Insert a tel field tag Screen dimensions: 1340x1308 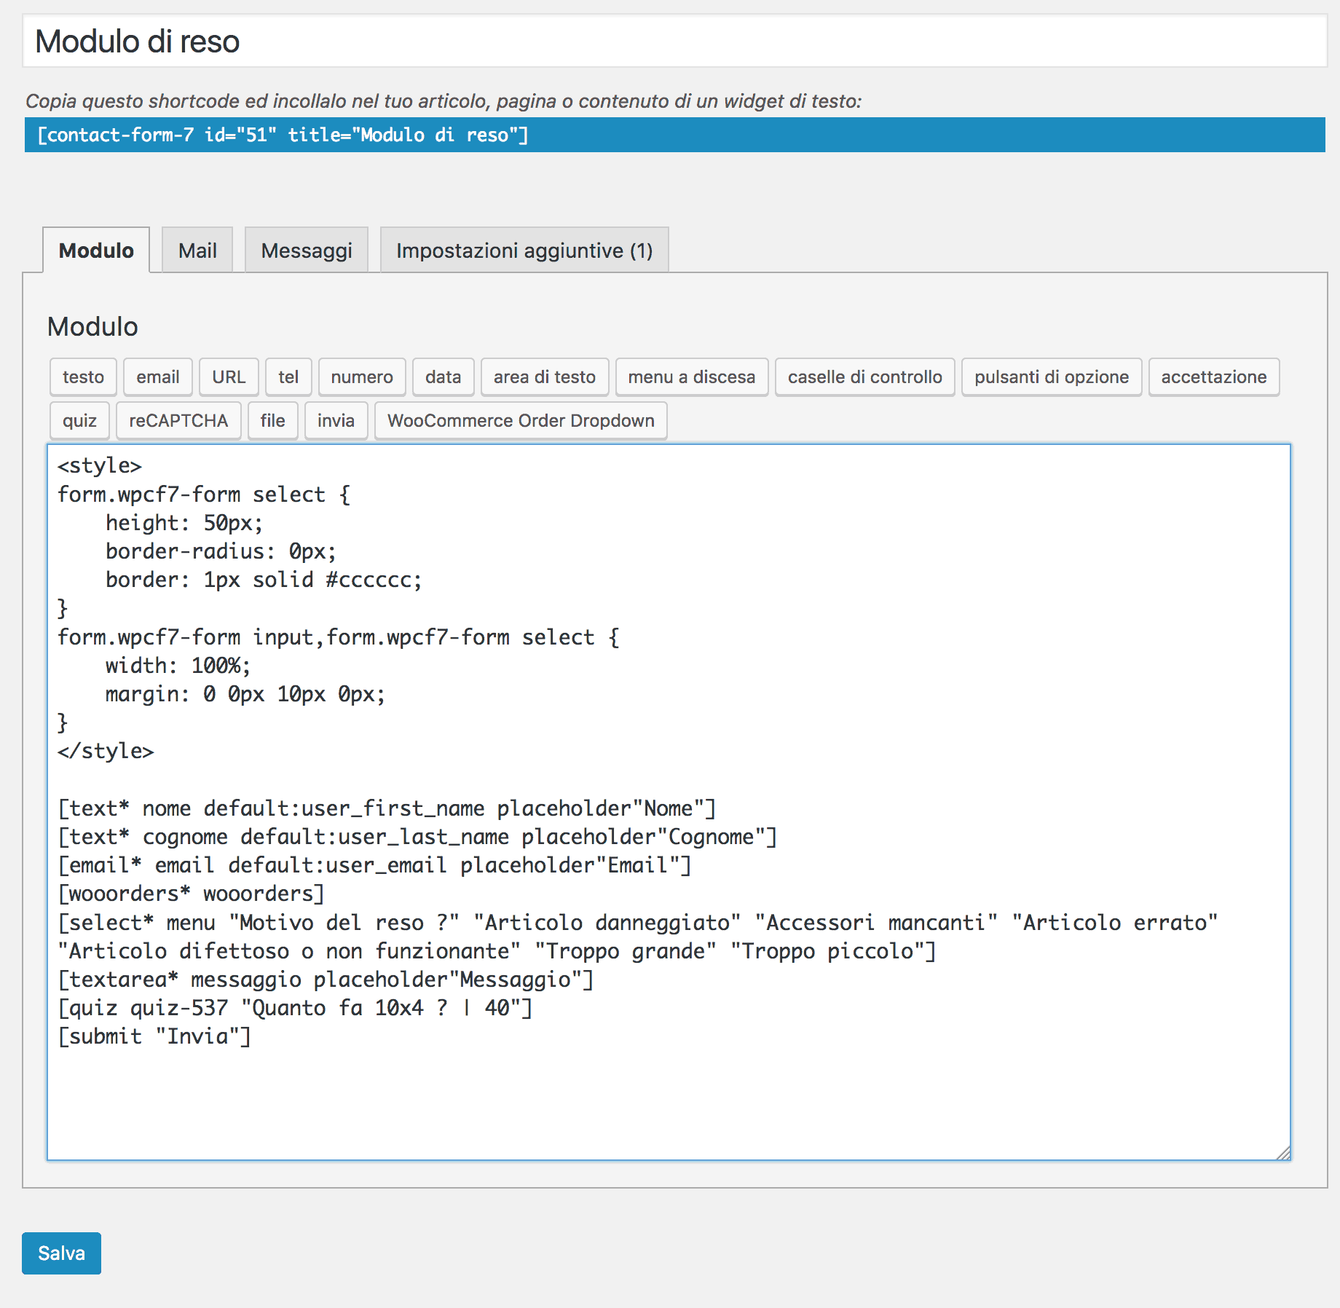(x=288, y=377)
